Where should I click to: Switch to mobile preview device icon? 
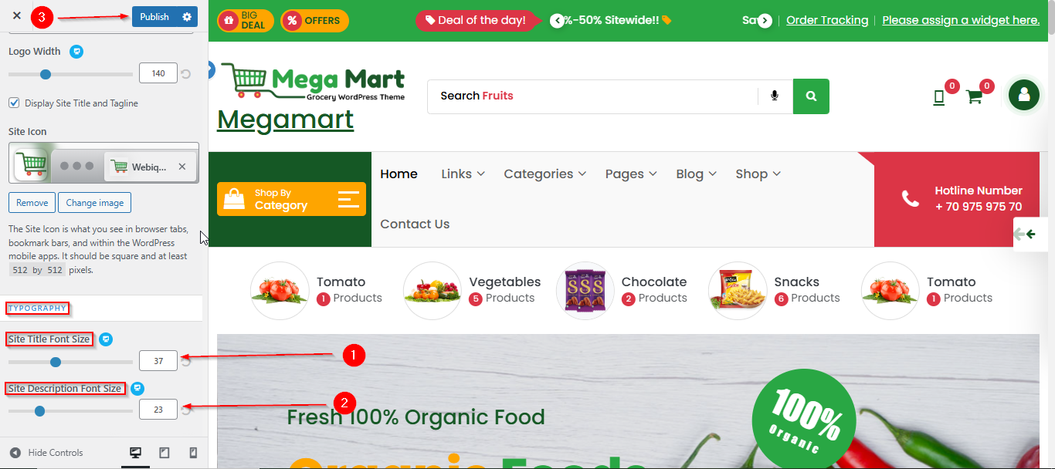click(x=193, y=453)
